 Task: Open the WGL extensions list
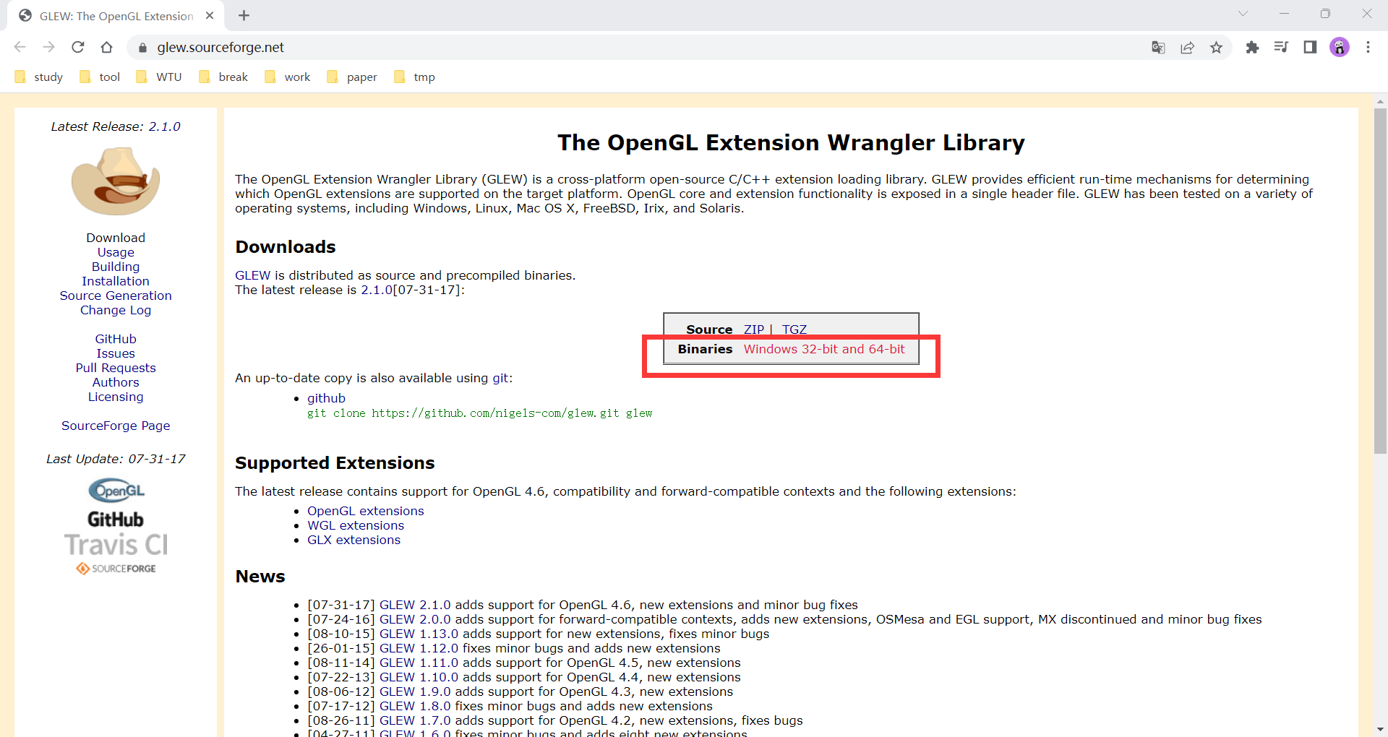point(356,525)
